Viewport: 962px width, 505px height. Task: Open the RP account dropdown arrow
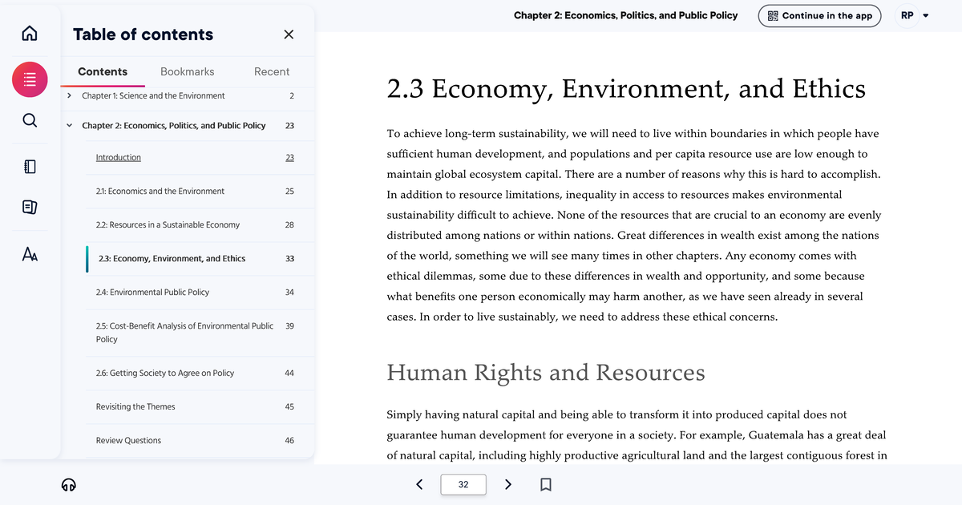(927, 15)
